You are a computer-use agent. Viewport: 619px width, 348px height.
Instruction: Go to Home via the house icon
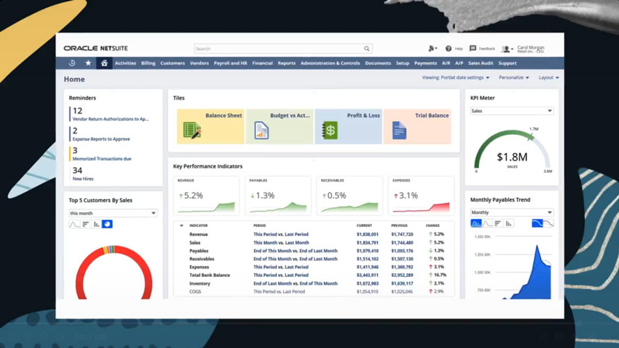104,63
